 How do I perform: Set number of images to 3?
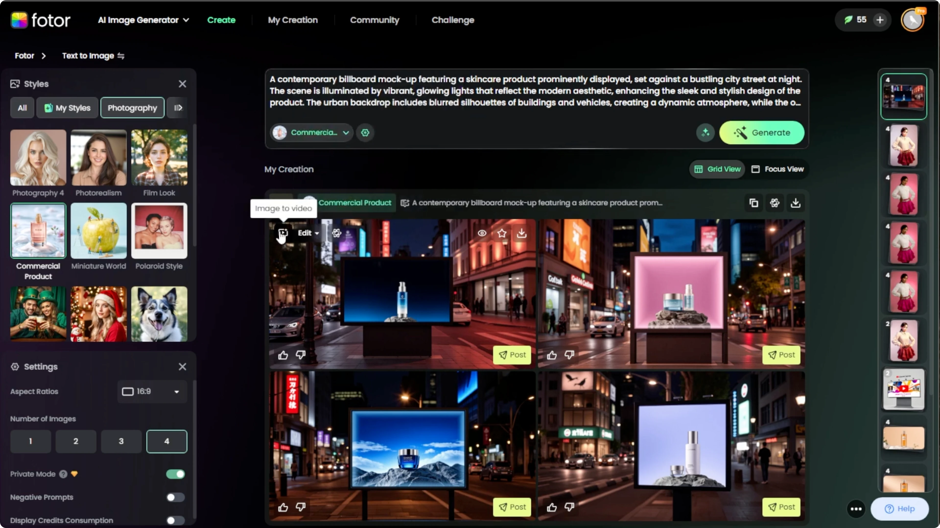[121, 441]
